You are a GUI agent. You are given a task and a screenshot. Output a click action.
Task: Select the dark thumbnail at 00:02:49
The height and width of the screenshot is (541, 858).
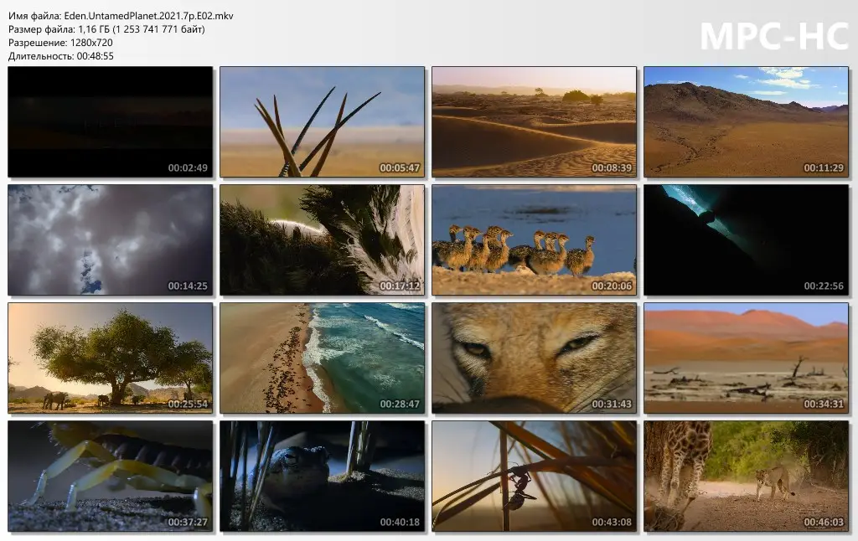point(110,122)
